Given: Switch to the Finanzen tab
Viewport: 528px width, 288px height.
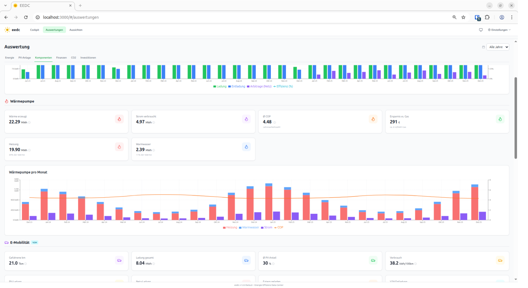Looking at the screenshot, I should (62, 58).
